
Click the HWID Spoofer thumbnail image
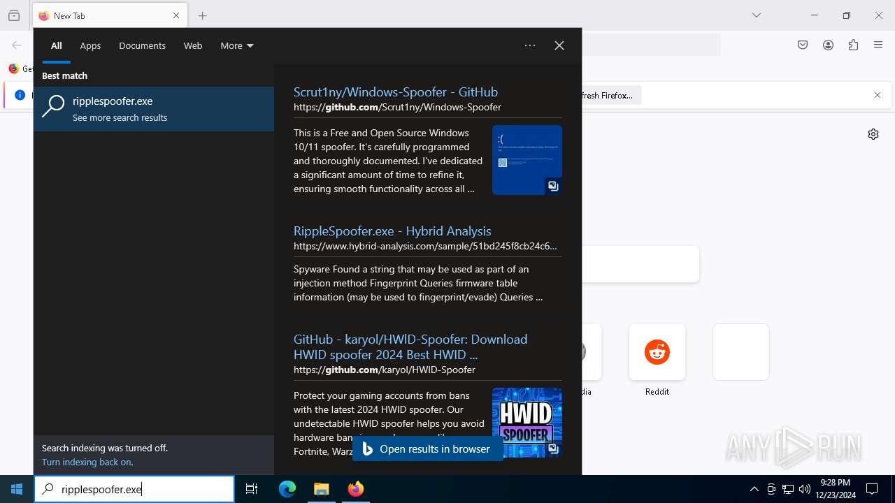(527, 423)
